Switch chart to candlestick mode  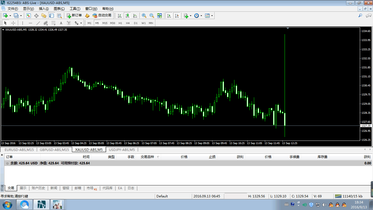[127, 16]
